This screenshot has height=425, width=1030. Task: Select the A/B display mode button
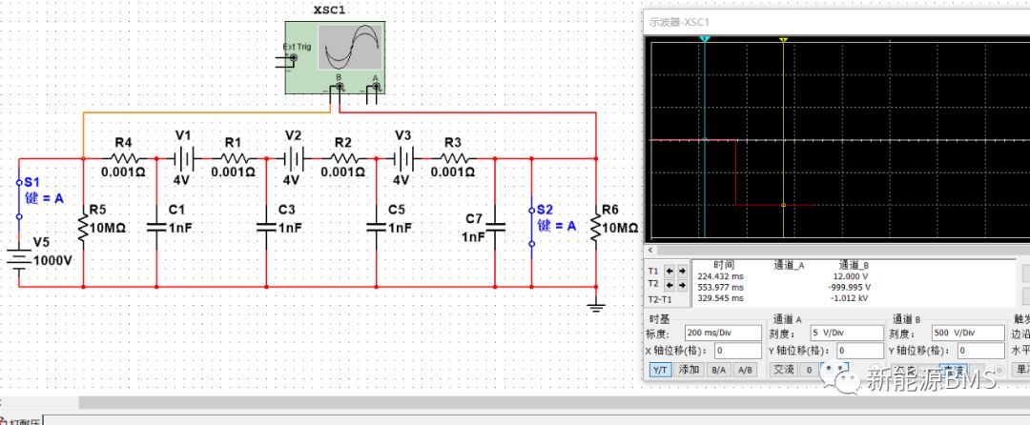click(x=745, y=370)
